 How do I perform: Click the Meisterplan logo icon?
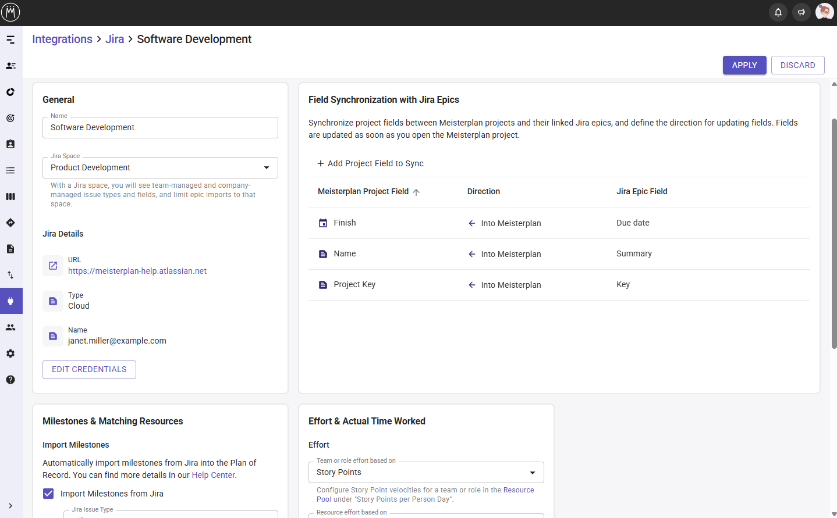coord(10,12)
